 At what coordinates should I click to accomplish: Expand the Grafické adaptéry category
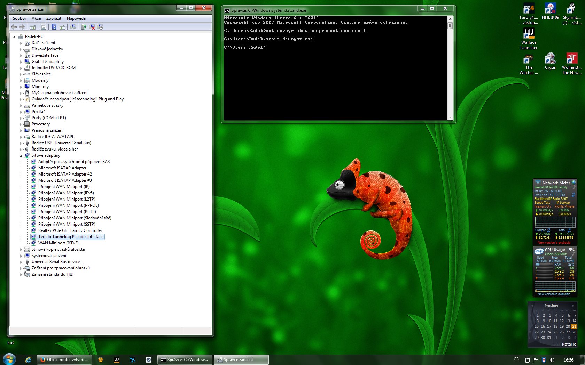click(21, 62)
